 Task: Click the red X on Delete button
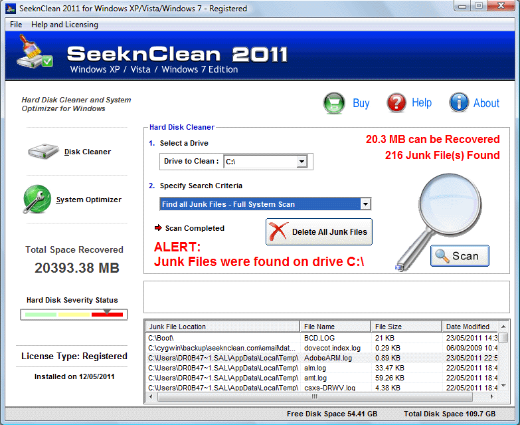[x=280, y=232]
